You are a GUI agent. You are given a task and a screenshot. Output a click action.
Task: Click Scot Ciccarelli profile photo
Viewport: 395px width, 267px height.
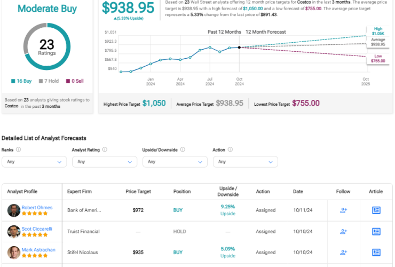(x=13, y=232)
